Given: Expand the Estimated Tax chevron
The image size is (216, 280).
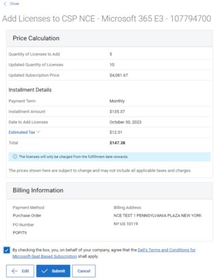Looking at the screenshot, I should tap(38, 132).
